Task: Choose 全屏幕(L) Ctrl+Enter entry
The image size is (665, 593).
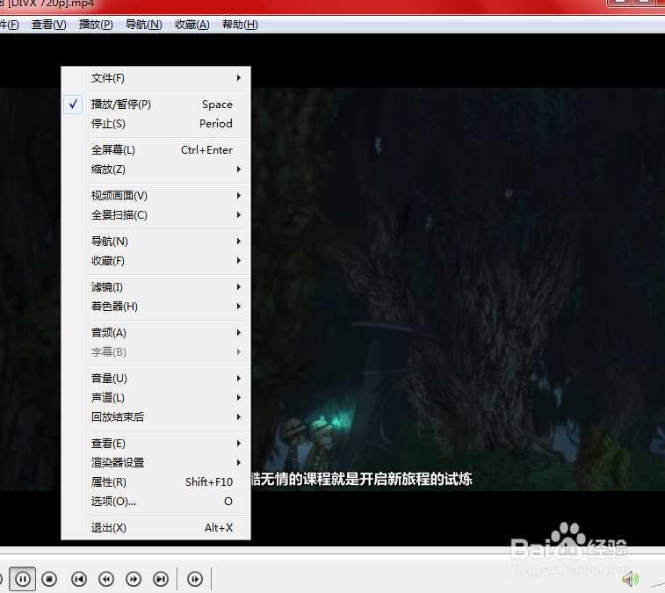Action: [156, 150]
